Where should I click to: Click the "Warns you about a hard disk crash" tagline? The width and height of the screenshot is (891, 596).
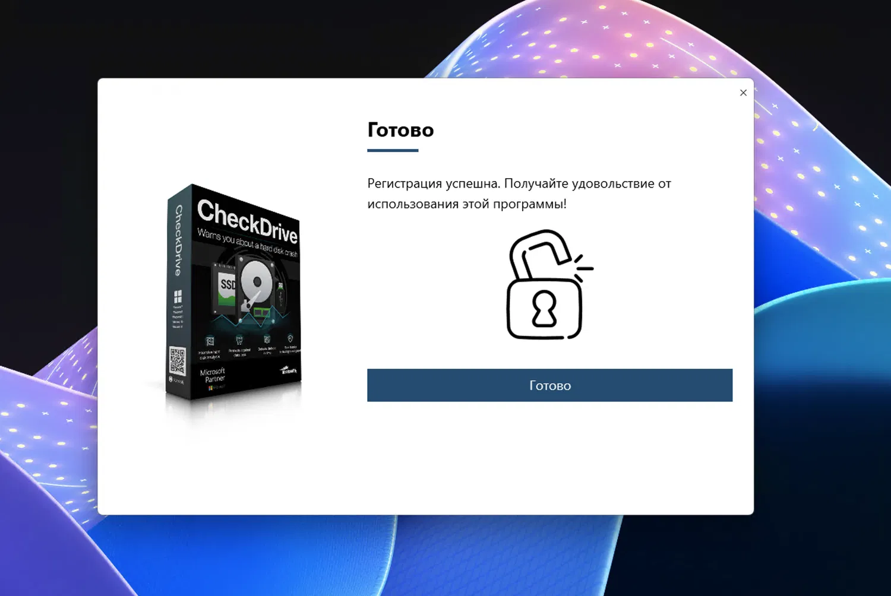coord(247,242)
